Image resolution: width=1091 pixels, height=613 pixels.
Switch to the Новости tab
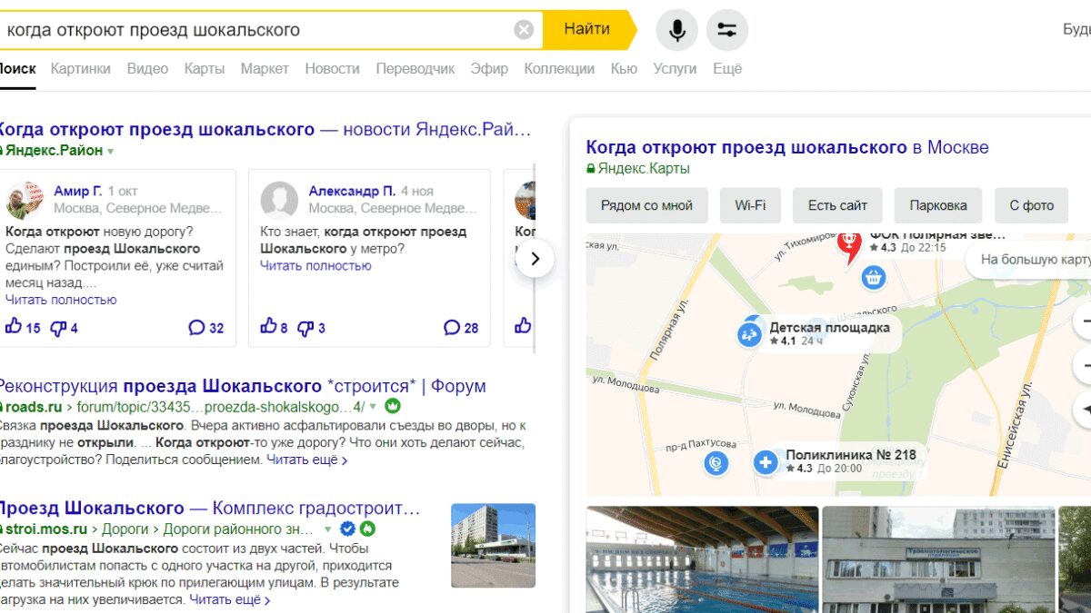(x=332, y=68)
